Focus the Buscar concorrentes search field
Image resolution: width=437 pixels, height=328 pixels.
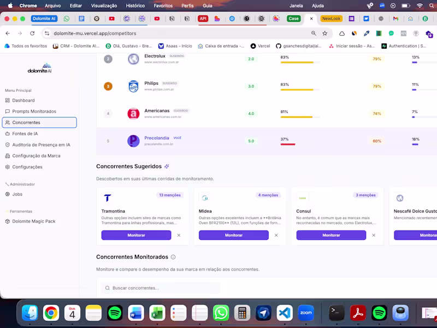[160, 288]
